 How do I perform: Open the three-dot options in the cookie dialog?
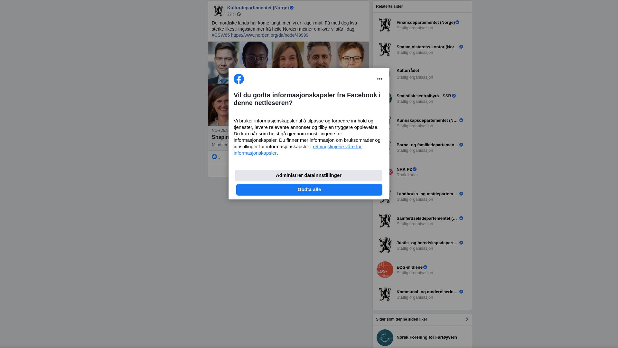coord(380,79)
